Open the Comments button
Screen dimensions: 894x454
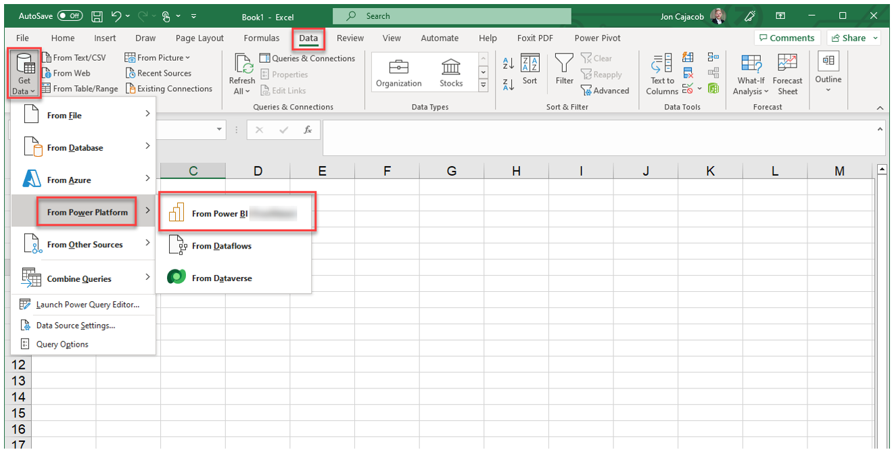(787, 38)
